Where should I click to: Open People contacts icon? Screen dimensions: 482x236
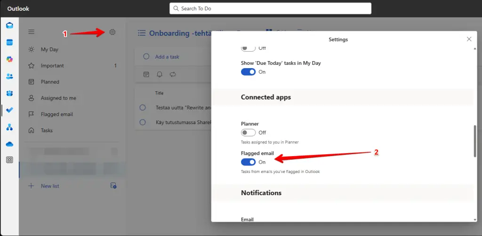[x=9, y=76]
